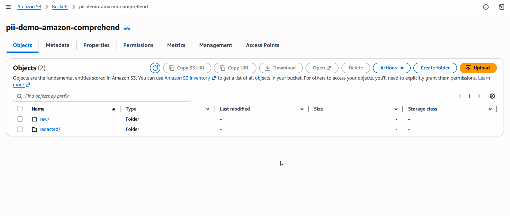510x216 pixels.
Task: Click the Upload button
Action: click(478, 68)
